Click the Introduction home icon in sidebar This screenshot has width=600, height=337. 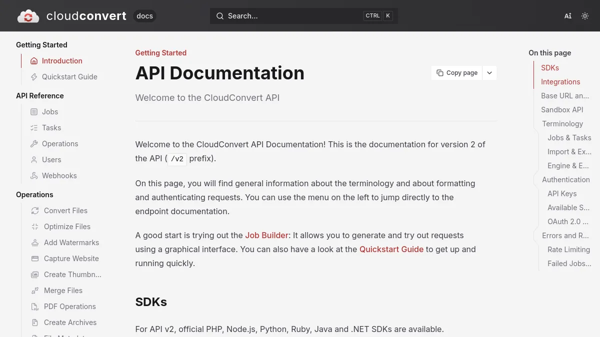34,61
